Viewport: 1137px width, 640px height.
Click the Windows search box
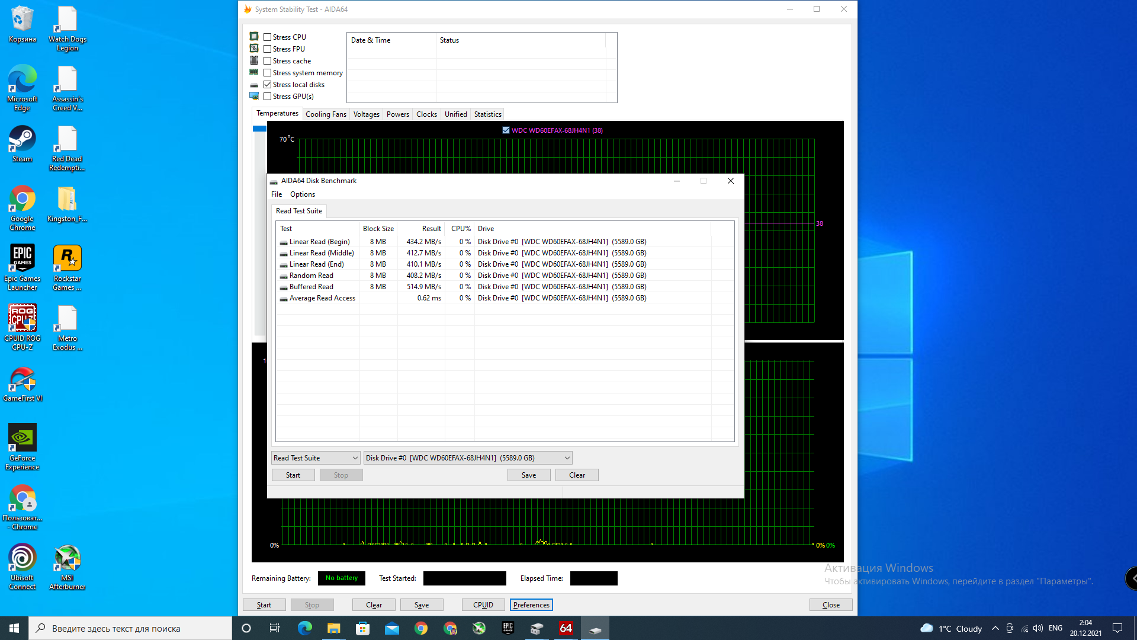[x=130, y=628]
